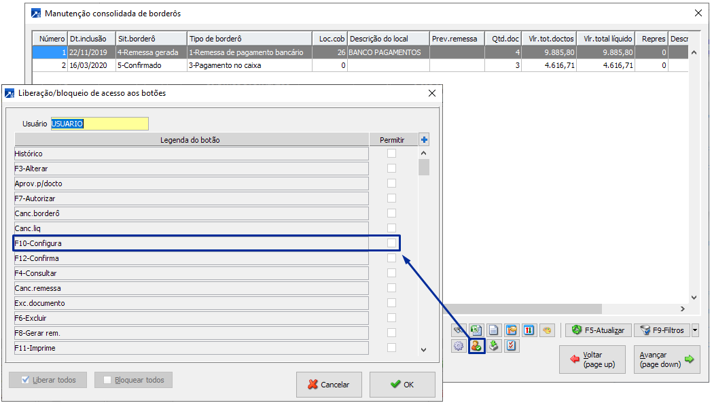The image size is (712, 403).
Task: Click the Descrição do local column header
Action: 388,39
